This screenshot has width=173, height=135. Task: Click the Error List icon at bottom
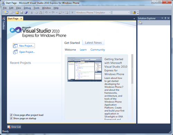point(9,127)
